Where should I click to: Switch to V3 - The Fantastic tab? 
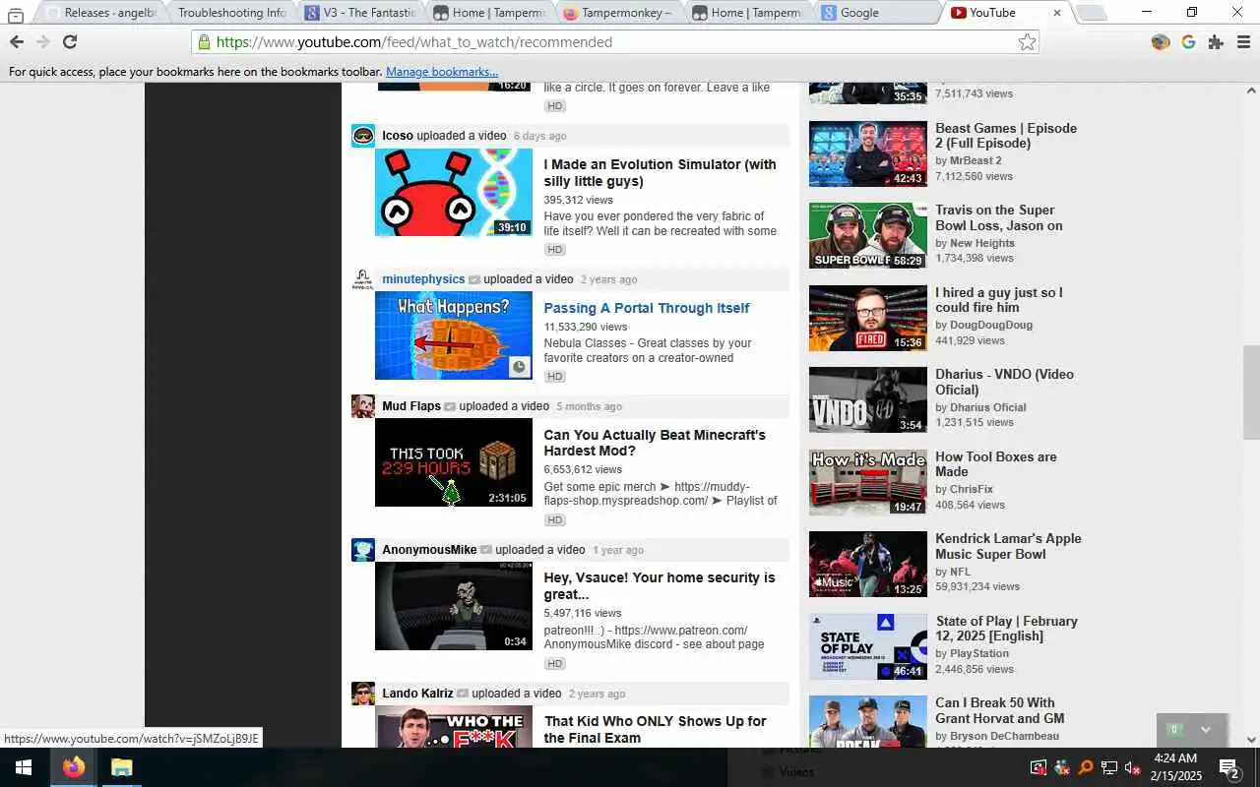362,13
